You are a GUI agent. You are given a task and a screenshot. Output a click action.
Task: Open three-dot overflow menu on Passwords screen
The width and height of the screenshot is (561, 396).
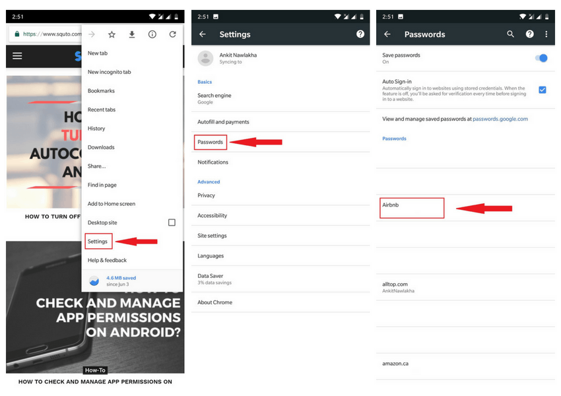click(x=546, y=34)
